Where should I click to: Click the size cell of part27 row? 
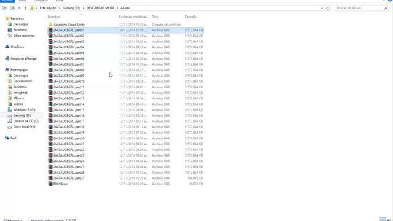click(195, 178)
